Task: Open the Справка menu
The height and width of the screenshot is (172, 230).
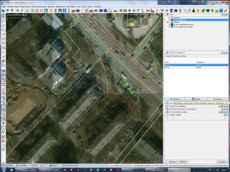Action: [x=97, y=7]
